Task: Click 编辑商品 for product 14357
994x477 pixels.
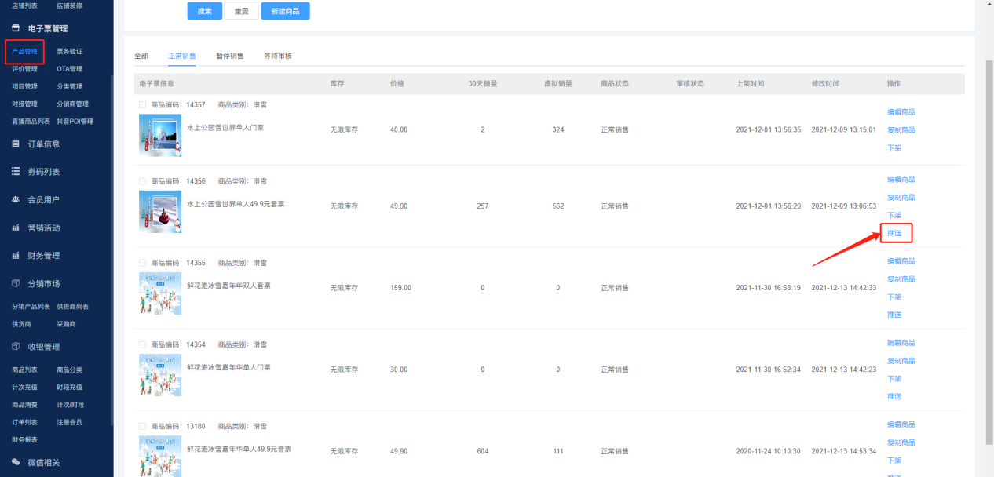Action: click(x=901, y=112)
